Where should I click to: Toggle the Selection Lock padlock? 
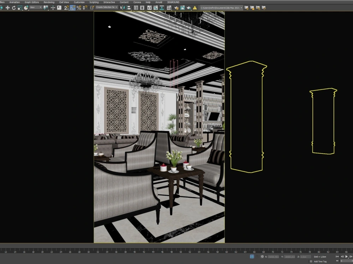click(x=257, y=257)
